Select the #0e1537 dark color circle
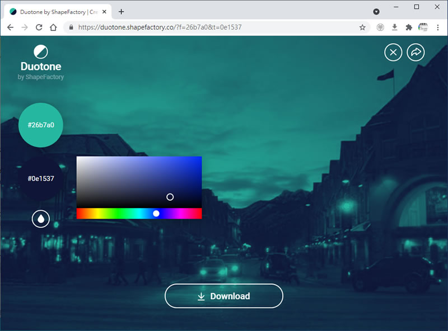Image resolution: width=448 pixels, height=331 pixels. (x=41, y=179)
